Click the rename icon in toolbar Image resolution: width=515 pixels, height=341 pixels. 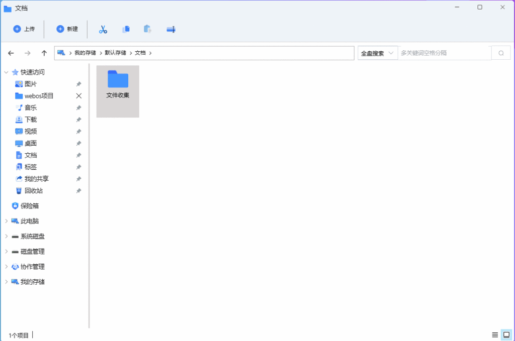click(171, 30)
